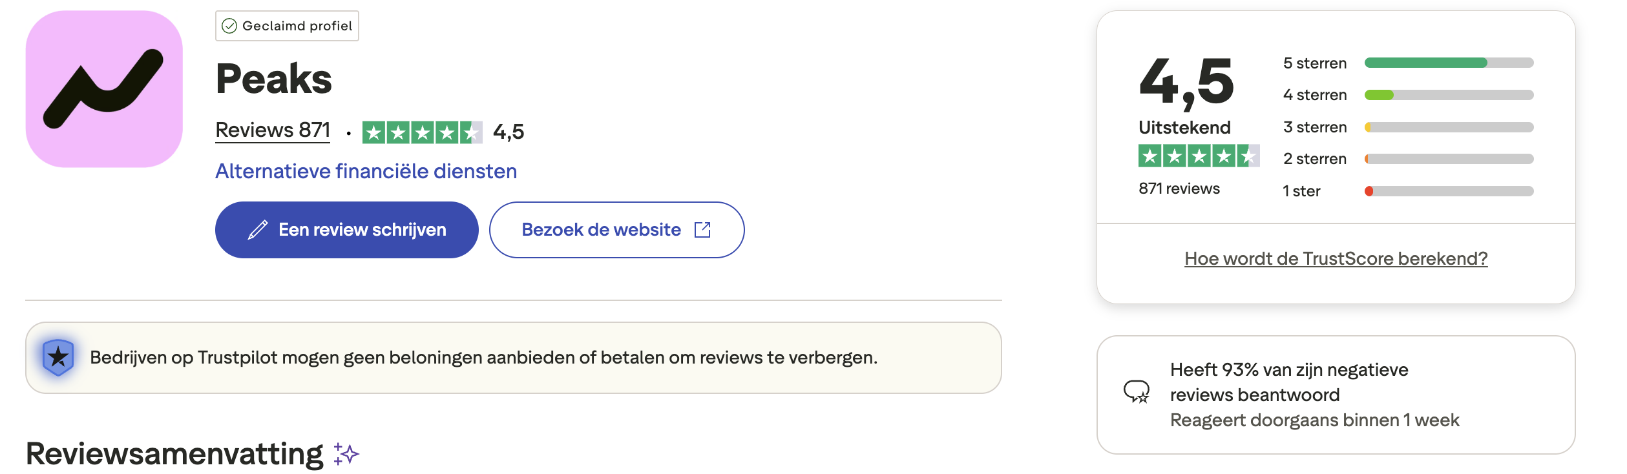
Task: Click the Bezoek de website button
Action: 617,229
